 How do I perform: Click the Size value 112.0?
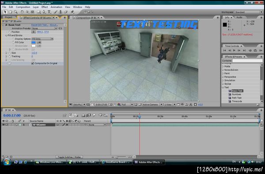click(34, 53)
